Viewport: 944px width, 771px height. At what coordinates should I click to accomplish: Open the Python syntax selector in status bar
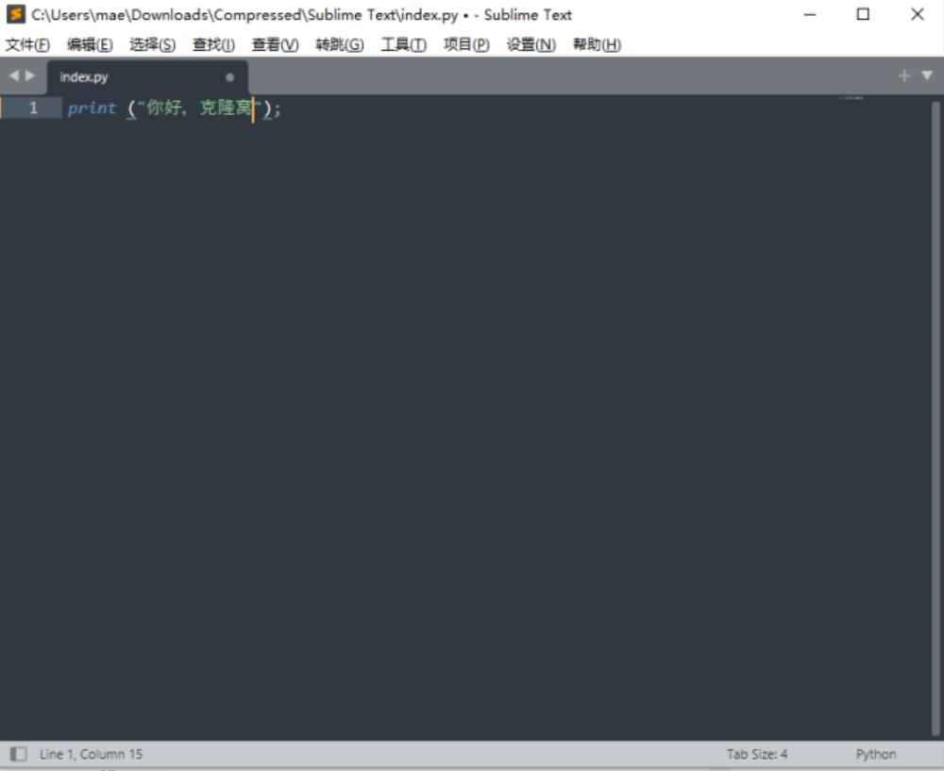click(875, 753)
